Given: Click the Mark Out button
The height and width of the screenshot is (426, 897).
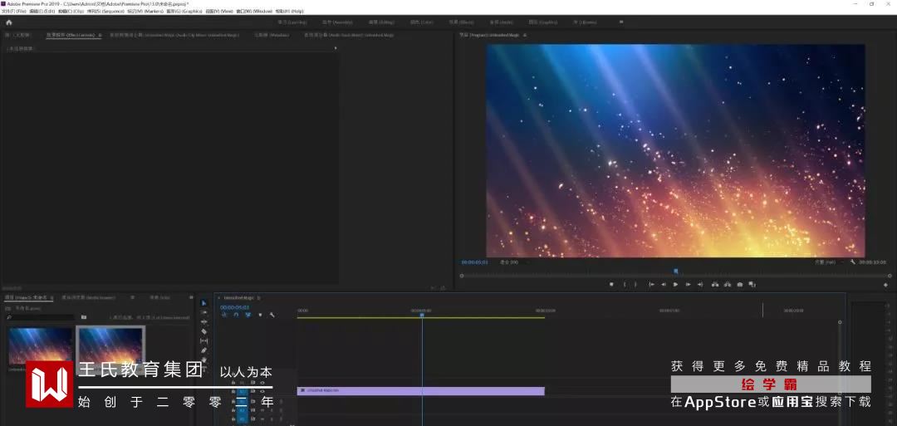Looking at the screenshot, I should pos(635,284).
